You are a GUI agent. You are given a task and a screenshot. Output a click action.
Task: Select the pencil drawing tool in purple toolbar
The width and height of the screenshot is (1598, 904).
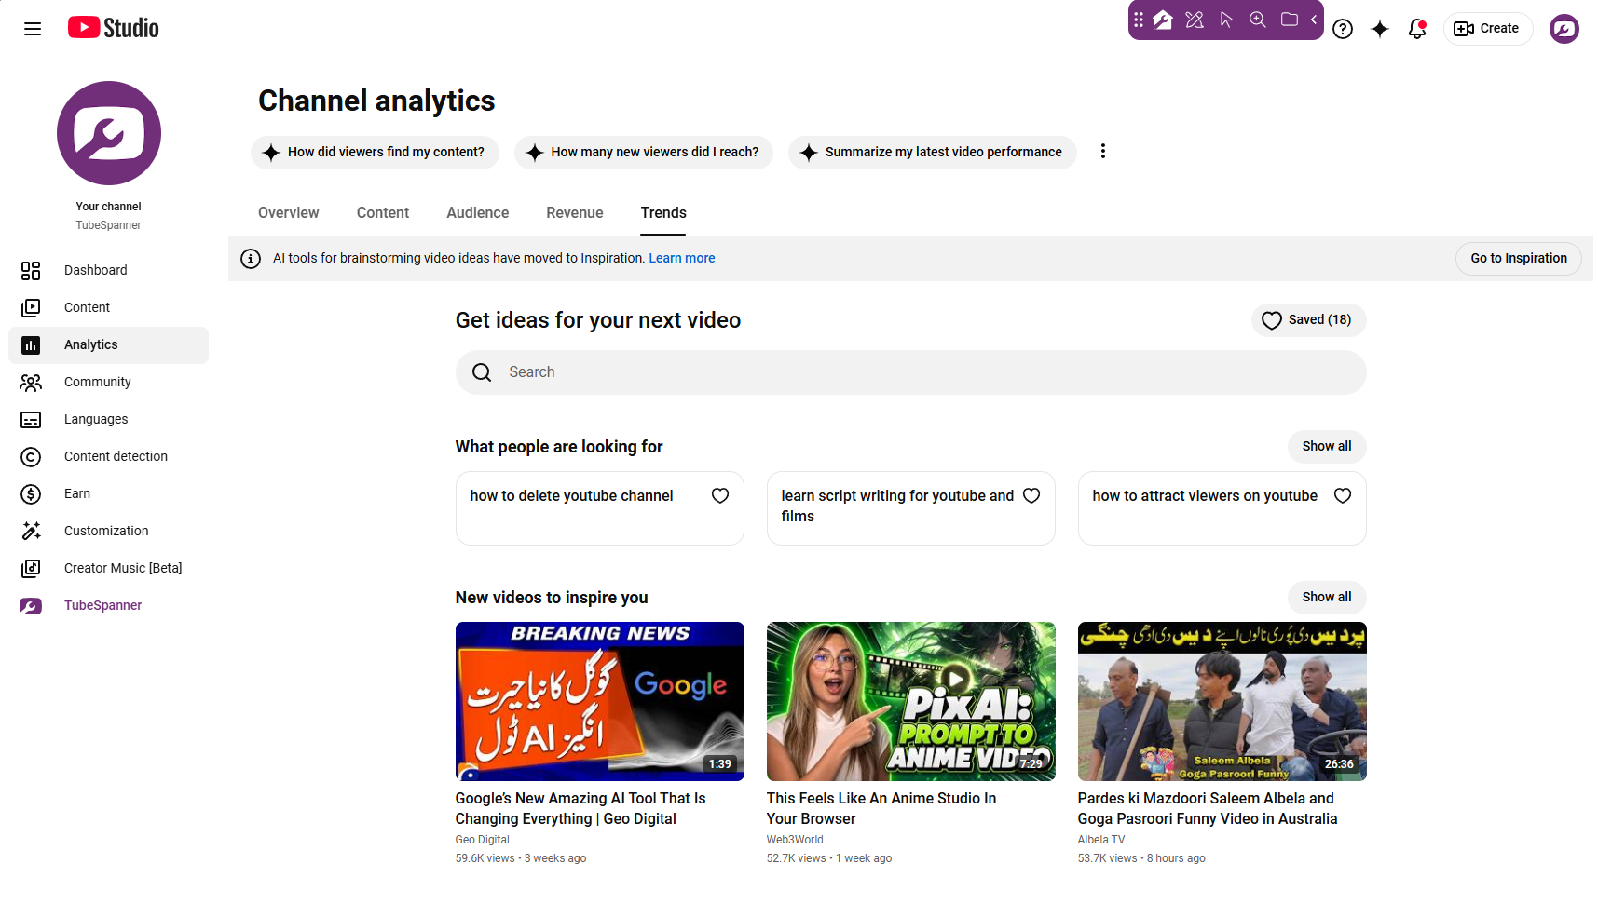pyautogui.click(x=1195, y=20)
